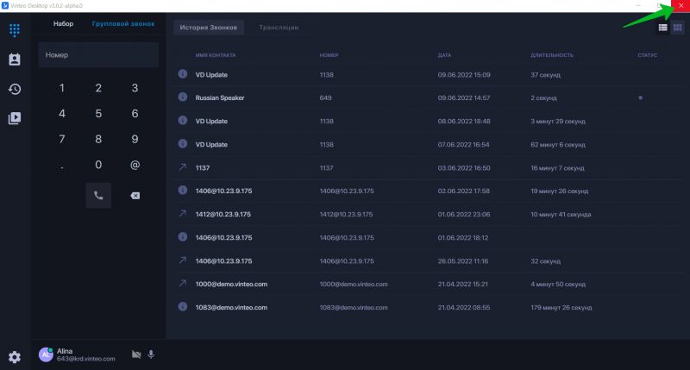
Task: Mute the microphone in the bottom bar
Action: [x=151, y=354]
